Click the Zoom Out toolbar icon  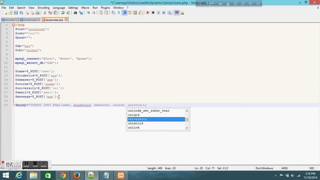tap(93, 13)
